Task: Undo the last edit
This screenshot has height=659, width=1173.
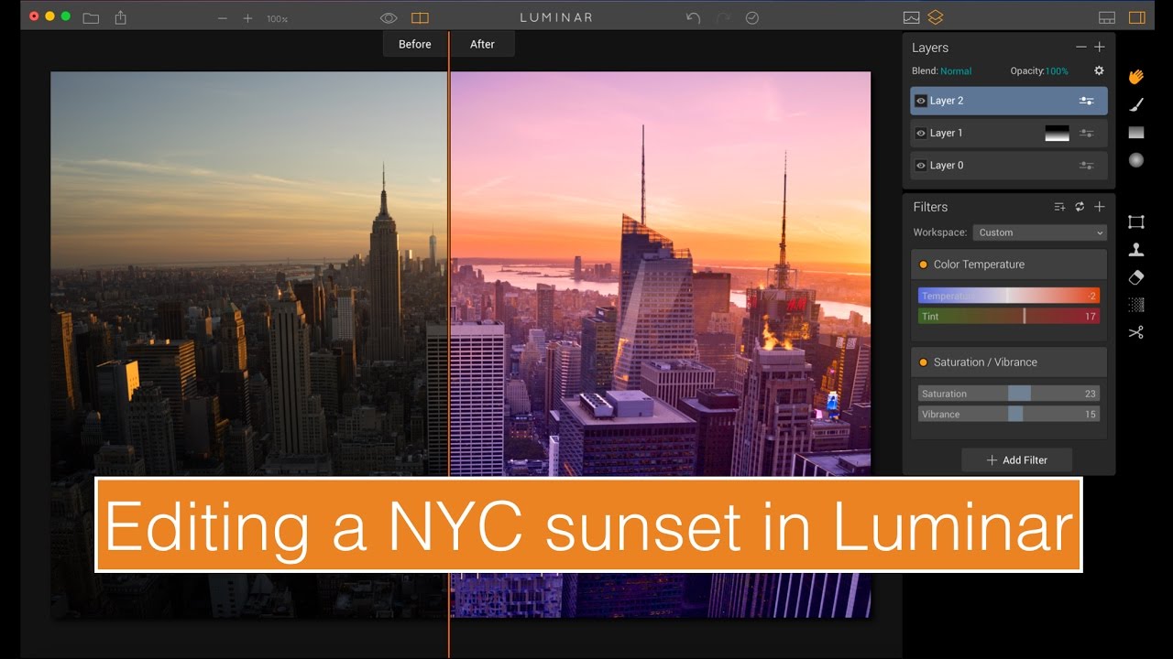Action: (x=694, y=17)
